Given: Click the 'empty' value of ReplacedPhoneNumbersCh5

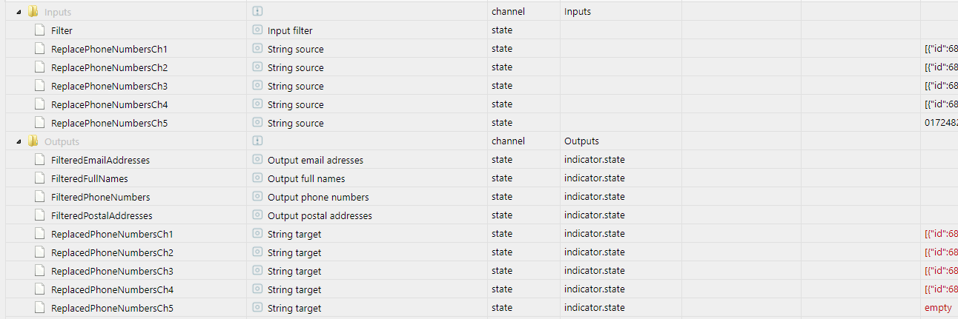Looking at the screenshot, I should 937,308.
